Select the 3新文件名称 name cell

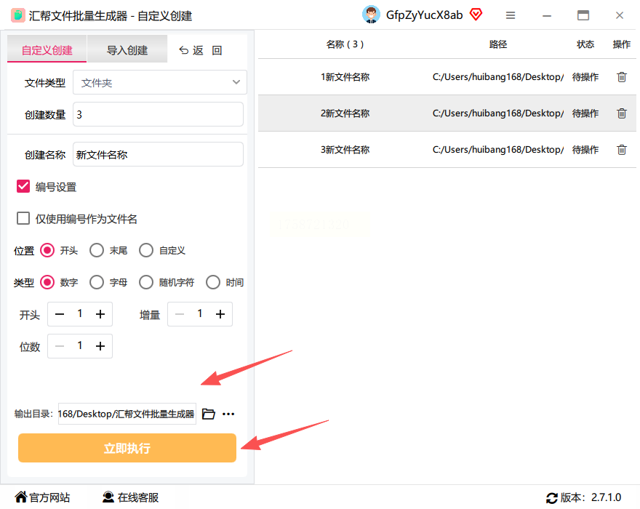pyautogui.click(x=345, y=149)
